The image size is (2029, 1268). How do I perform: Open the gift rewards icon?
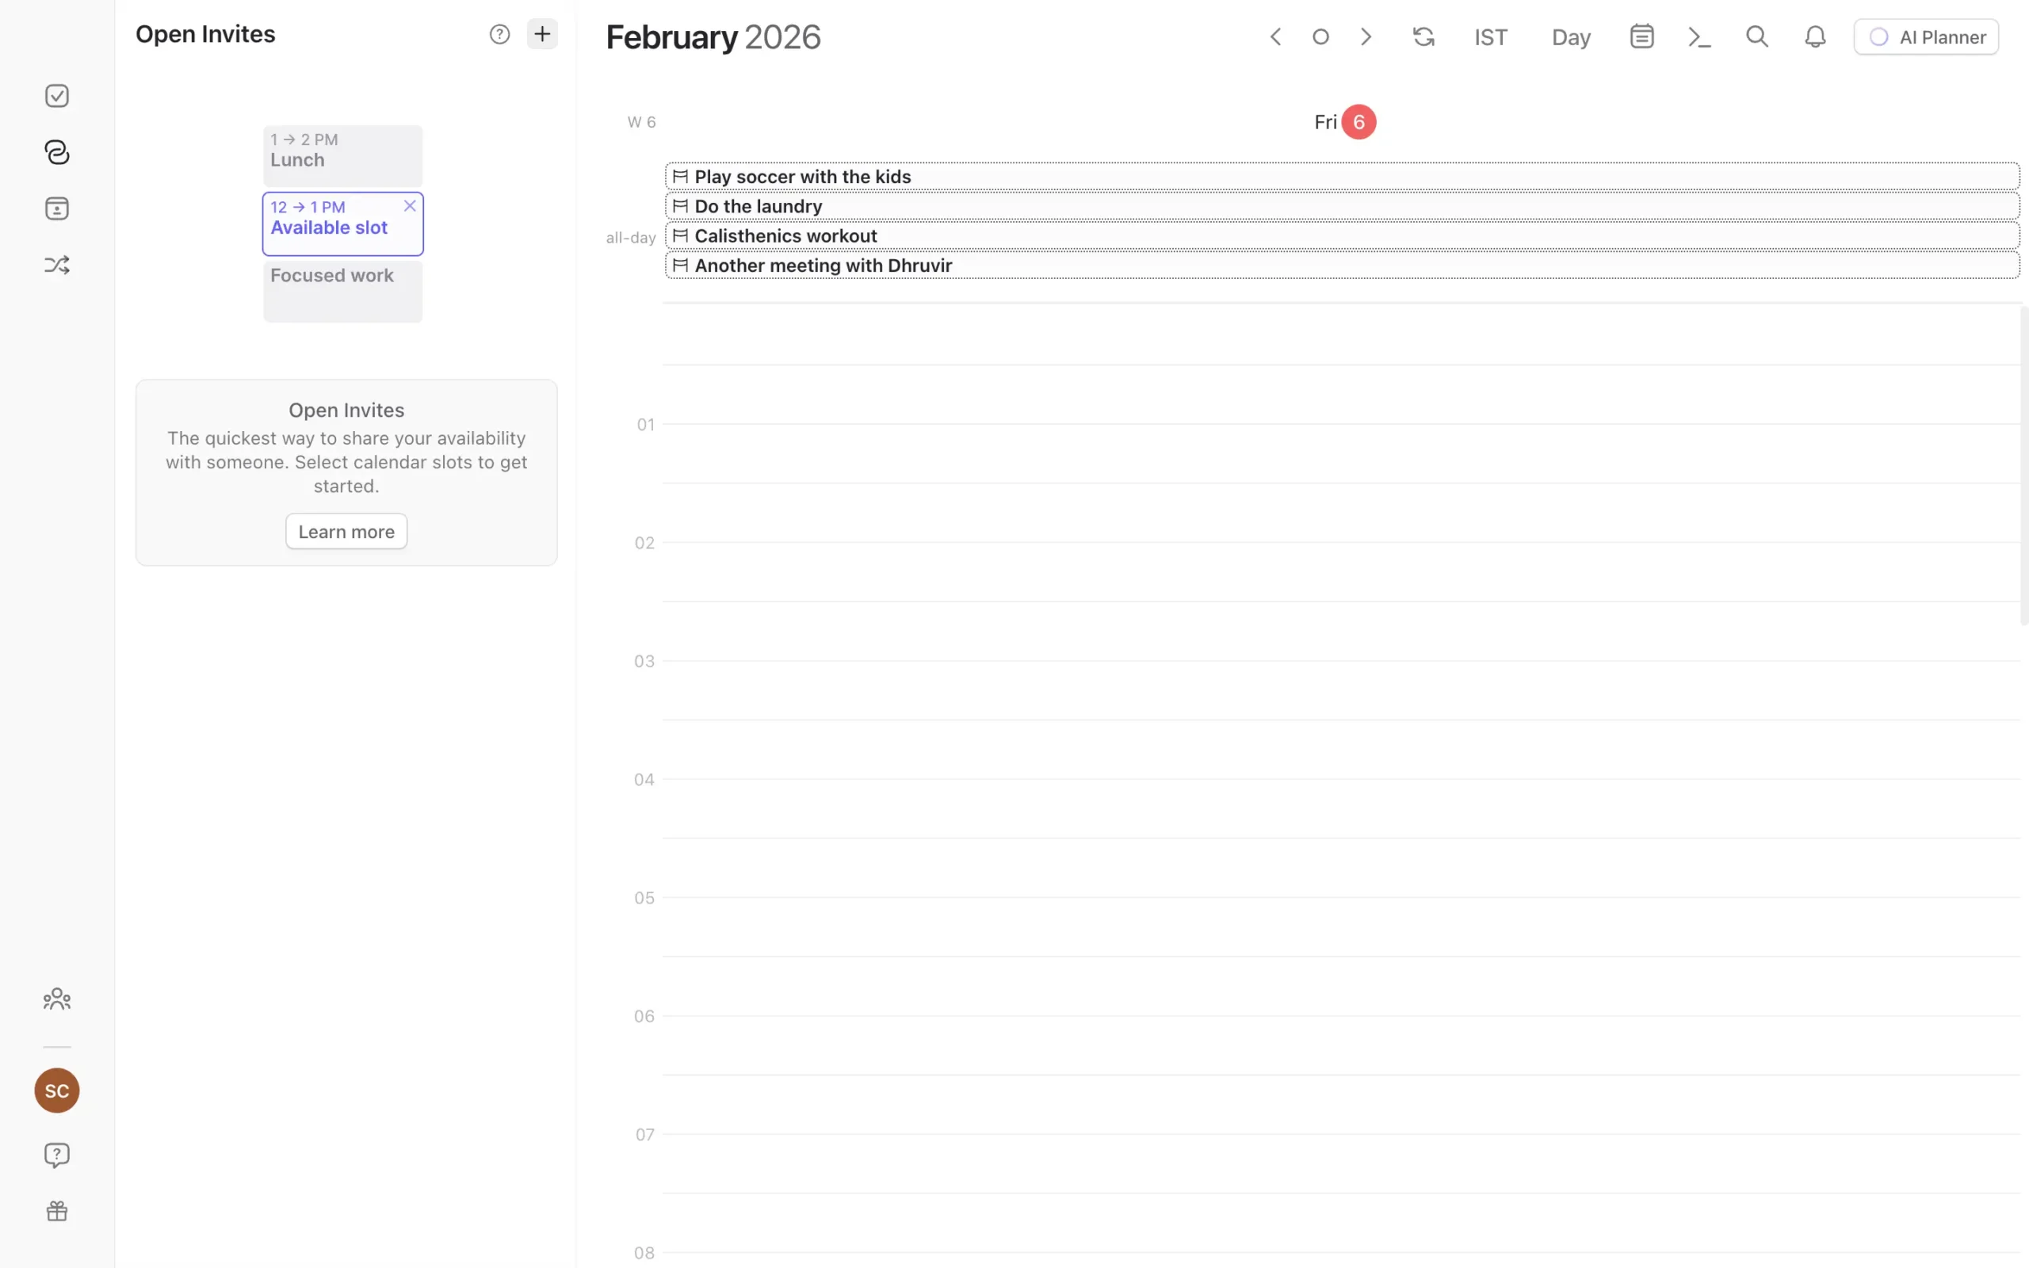click(57, 1211)
